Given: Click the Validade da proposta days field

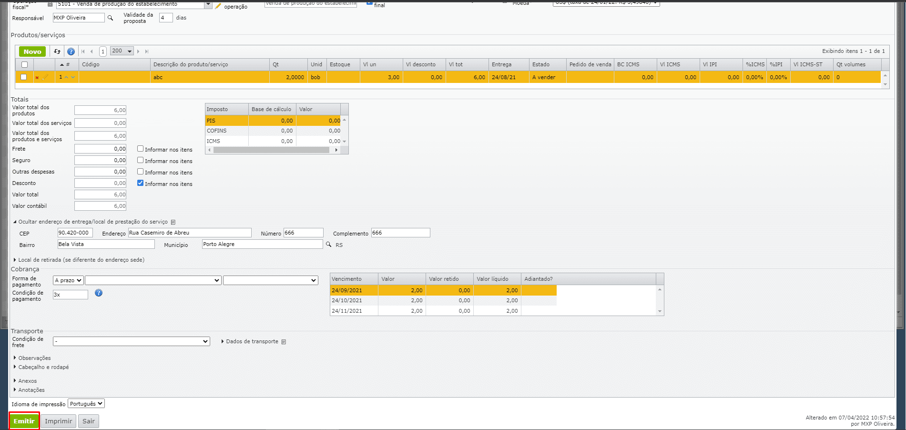Looking at the screenshot, I should click(x=166, y=18).
